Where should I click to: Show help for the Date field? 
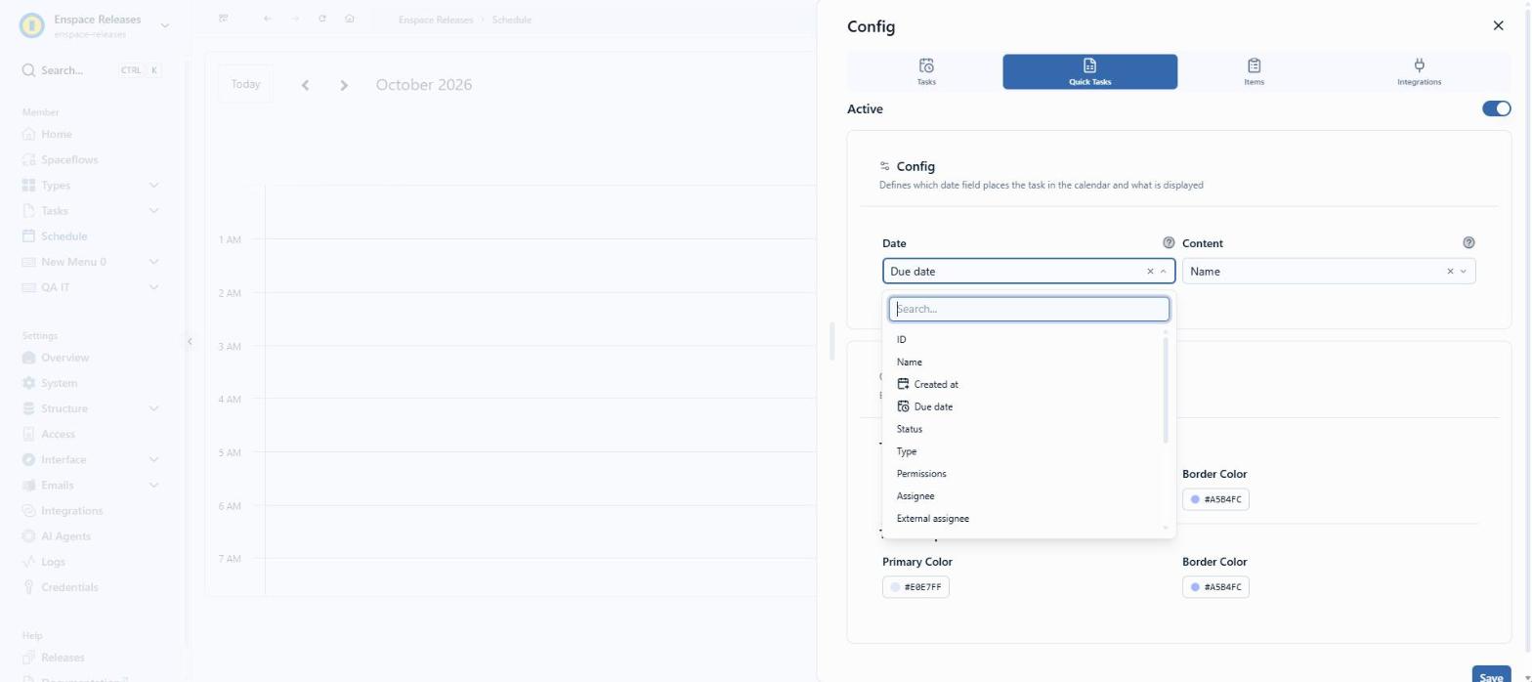(1168, 243)
